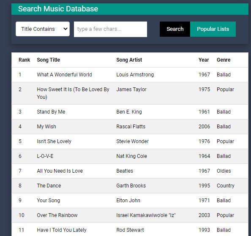251x236 pixels.
Task: Click All You Need Is Love
Action: click(x=60, y=171)
